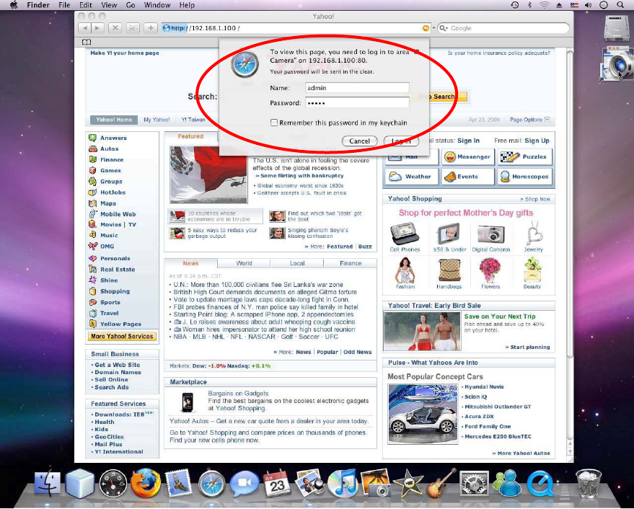Open the hard drive icon on desktop
This screenshot has height=509, width=634.
point(617,28)
